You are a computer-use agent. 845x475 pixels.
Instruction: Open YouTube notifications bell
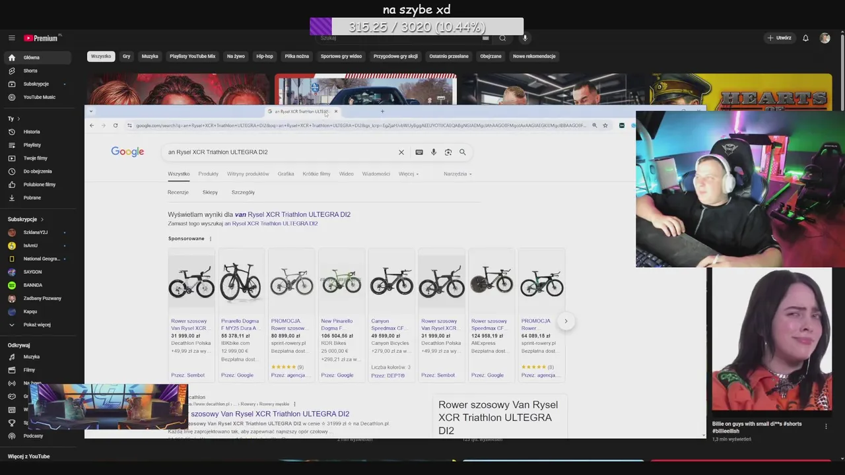point(805,38)
